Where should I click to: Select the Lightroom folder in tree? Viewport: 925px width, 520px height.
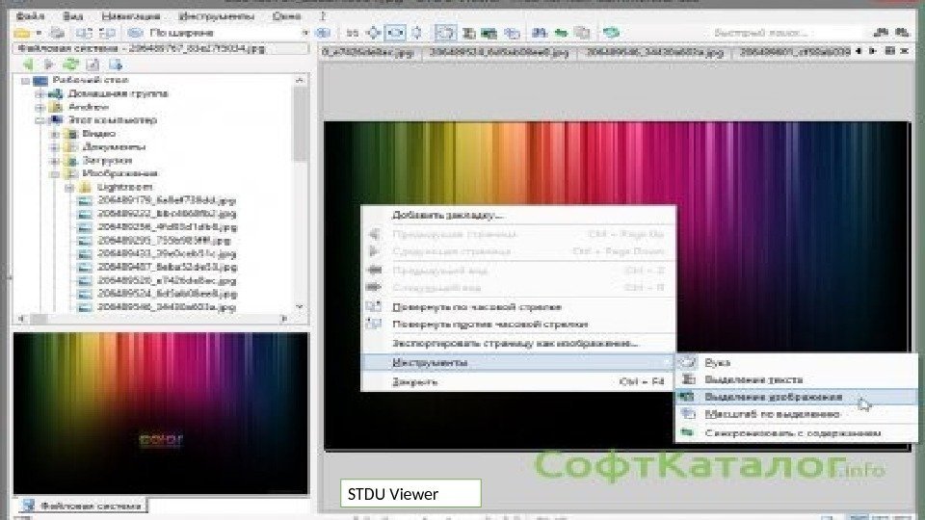(x=125, y=187)
